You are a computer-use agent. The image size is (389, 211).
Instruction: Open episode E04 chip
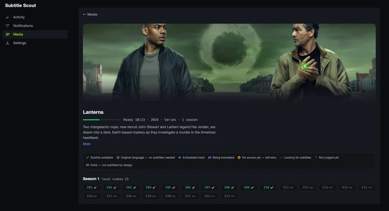pyautogui.click(x=151, y=188)
